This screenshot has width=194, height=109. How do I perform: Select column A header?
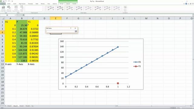pos(10,18)
